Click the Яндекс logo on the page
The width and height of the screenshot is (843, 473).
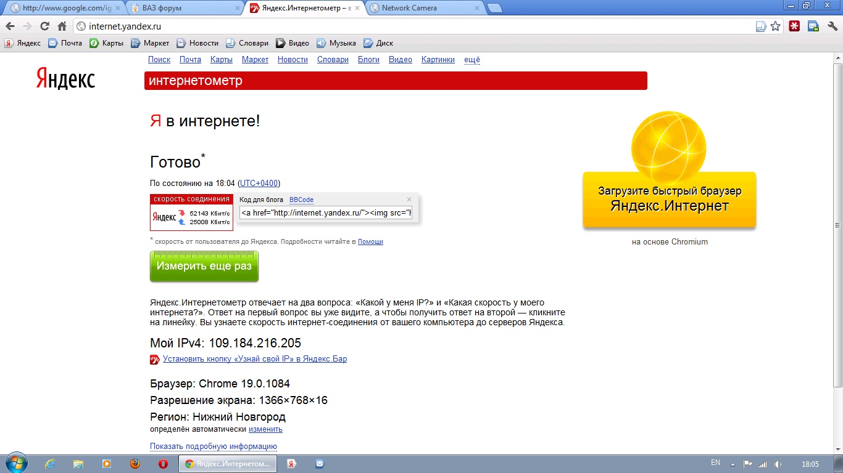[x=65, y=79]
